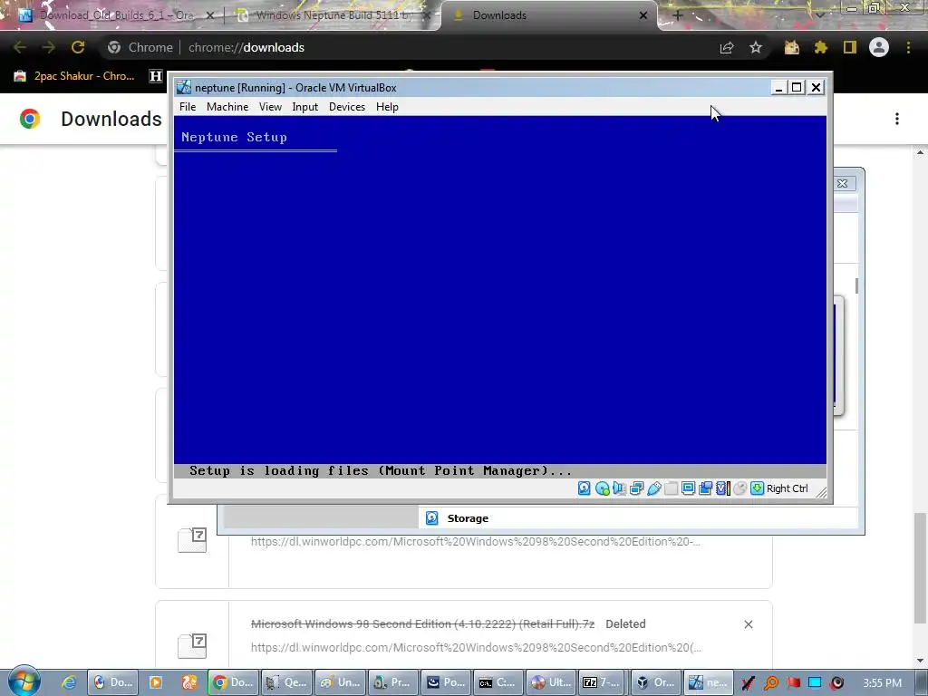Open the QEMU taskbar button
This screenshot has height=696, width=928.
(x=287, y=682)
